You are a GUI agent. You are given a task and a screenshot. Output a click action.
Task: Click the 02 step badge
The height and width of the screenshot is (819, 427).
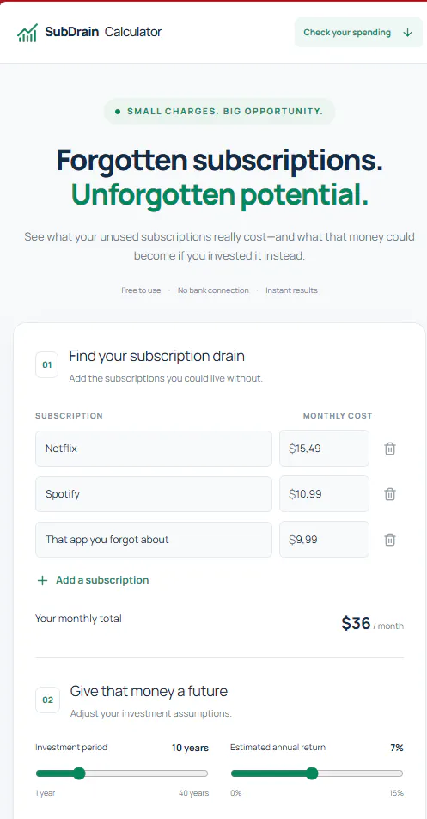click(x=47, y=700)
